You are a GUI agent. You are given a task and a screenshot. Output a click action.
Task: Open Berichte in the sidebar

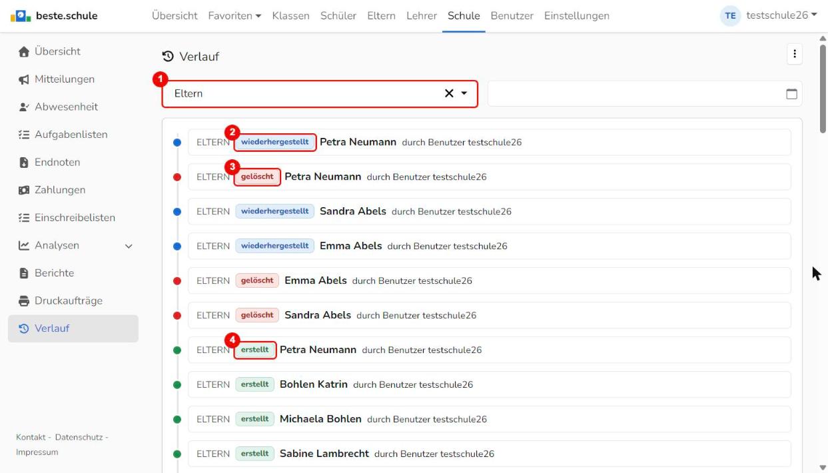coord(73,273)
